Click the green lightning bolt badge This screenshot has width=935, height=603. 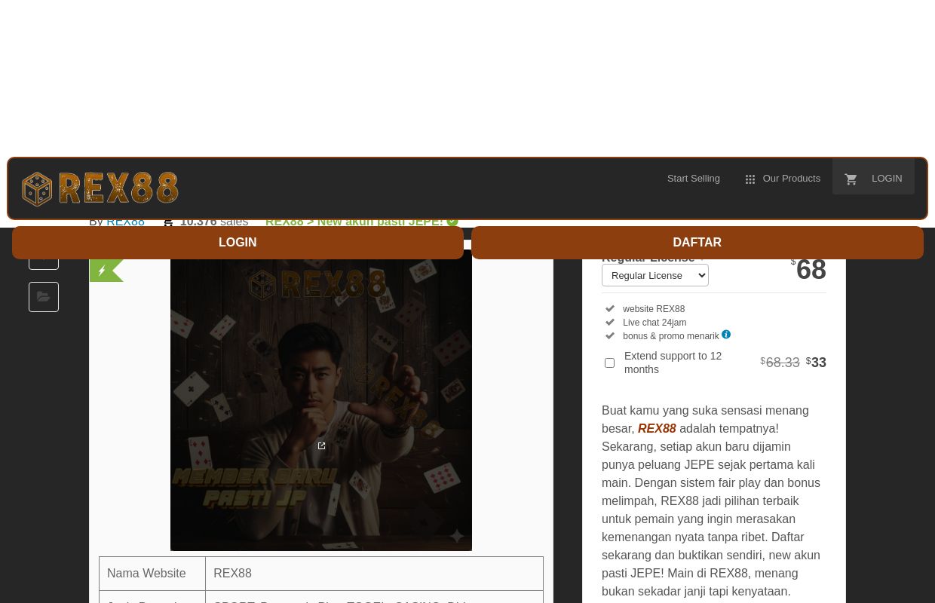pyautogui.click(x=103, y=271)
